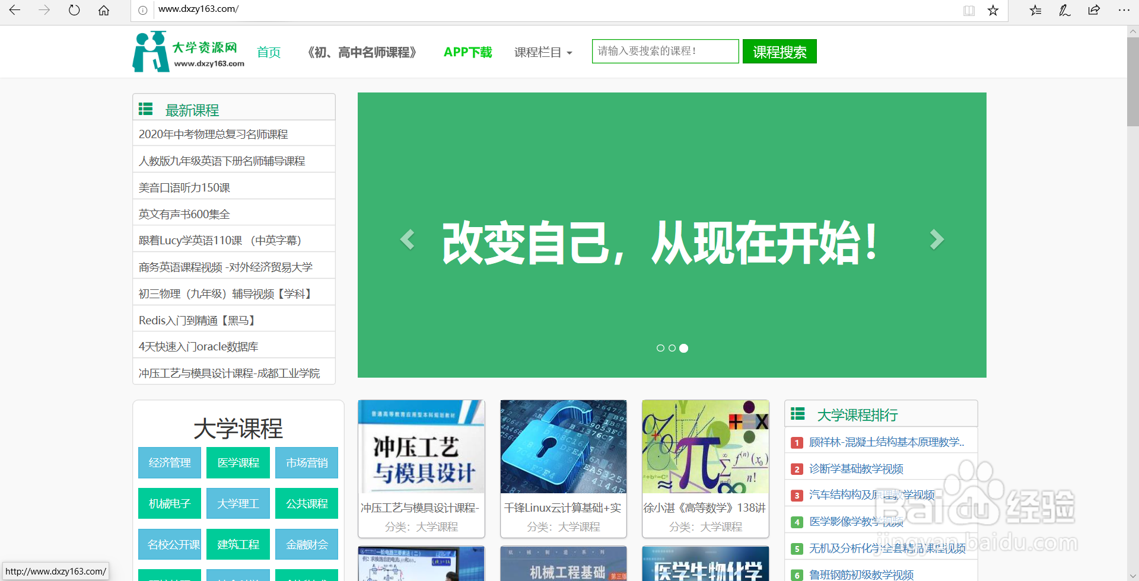
Task: Select the 机械电子 category button
Action: [x=170, y=503]
